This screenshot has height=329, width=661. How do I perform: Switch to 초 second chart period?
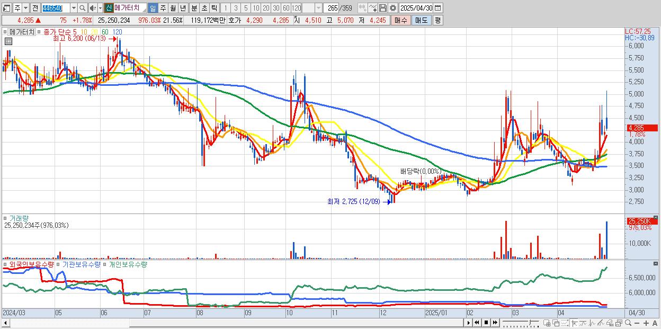click(204, 8)
